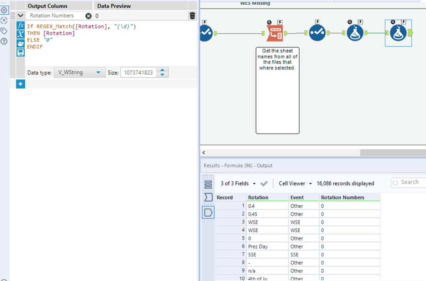
Task: Click output anchor of the last Formula tool
Action: (410, 33)
